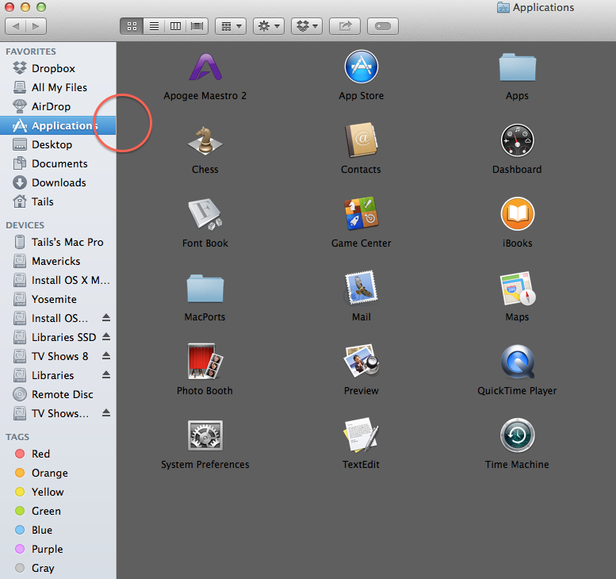Select Applications in the sidebar
The height and width of the screenshot is (579, 616).
coord(58,125)
